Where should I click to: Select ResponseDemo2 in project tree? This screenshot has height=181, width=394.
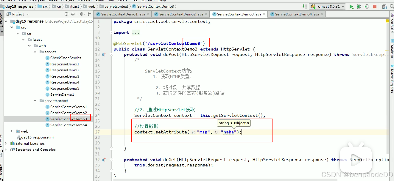pyautogui.click(x=62, y=70)
